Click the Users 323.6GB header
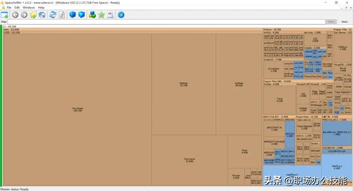Screen dimensions: 353x191 [x=133, y=30]
